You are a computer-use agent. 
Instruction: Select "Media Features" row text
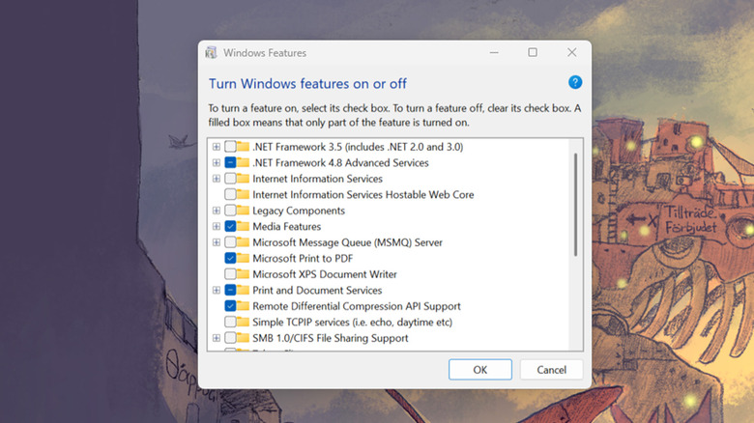286,226
